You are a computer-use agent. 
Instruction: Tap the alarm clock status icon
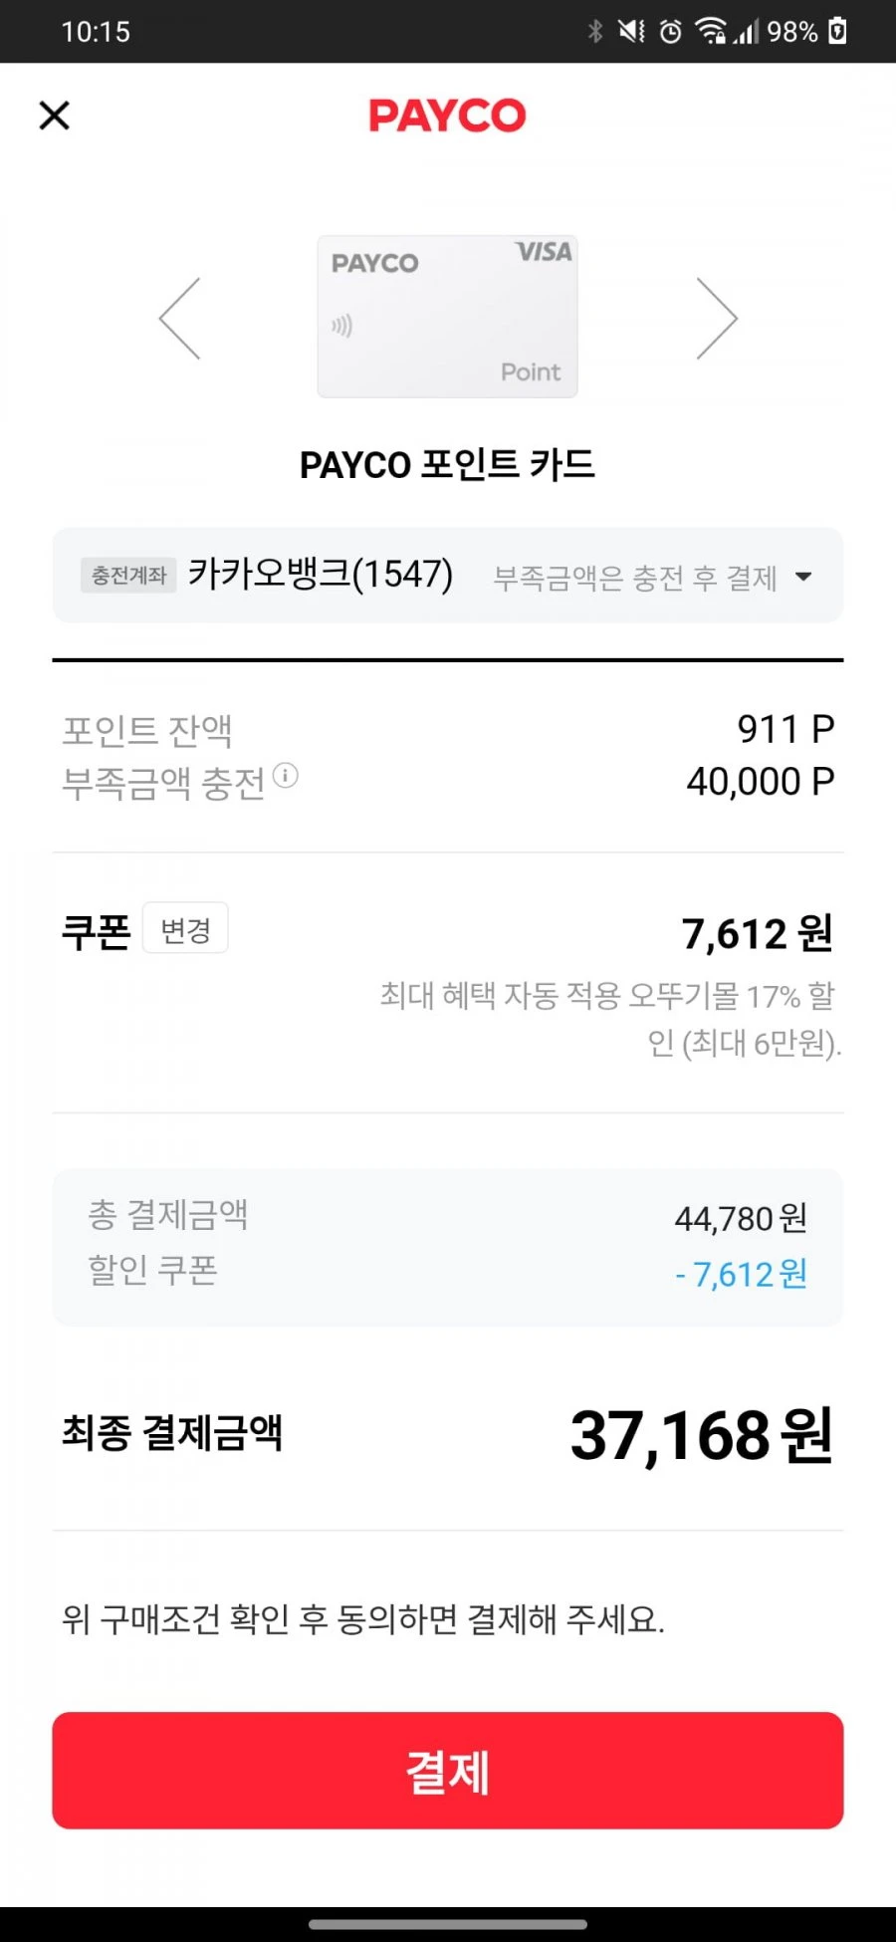[x=671, y=32]
